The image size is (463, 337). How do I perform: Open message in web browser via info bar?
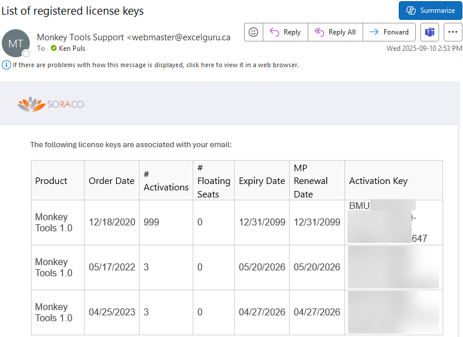coord(156,65)
